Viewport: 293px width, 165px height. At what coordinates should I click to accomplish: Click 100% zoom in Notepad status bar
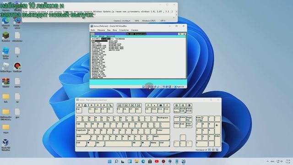click(137, 21)
